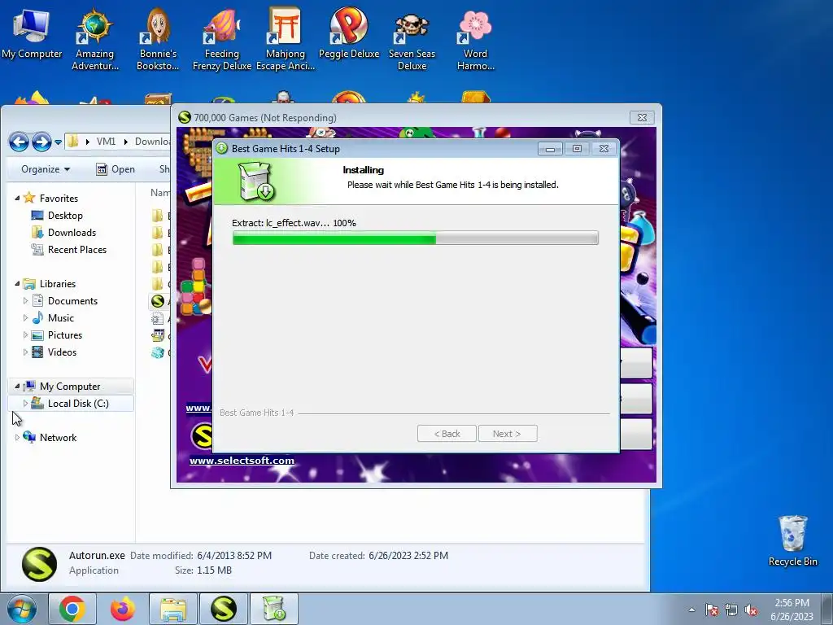
Task: Expand the Music library
Action: (25, 318)
